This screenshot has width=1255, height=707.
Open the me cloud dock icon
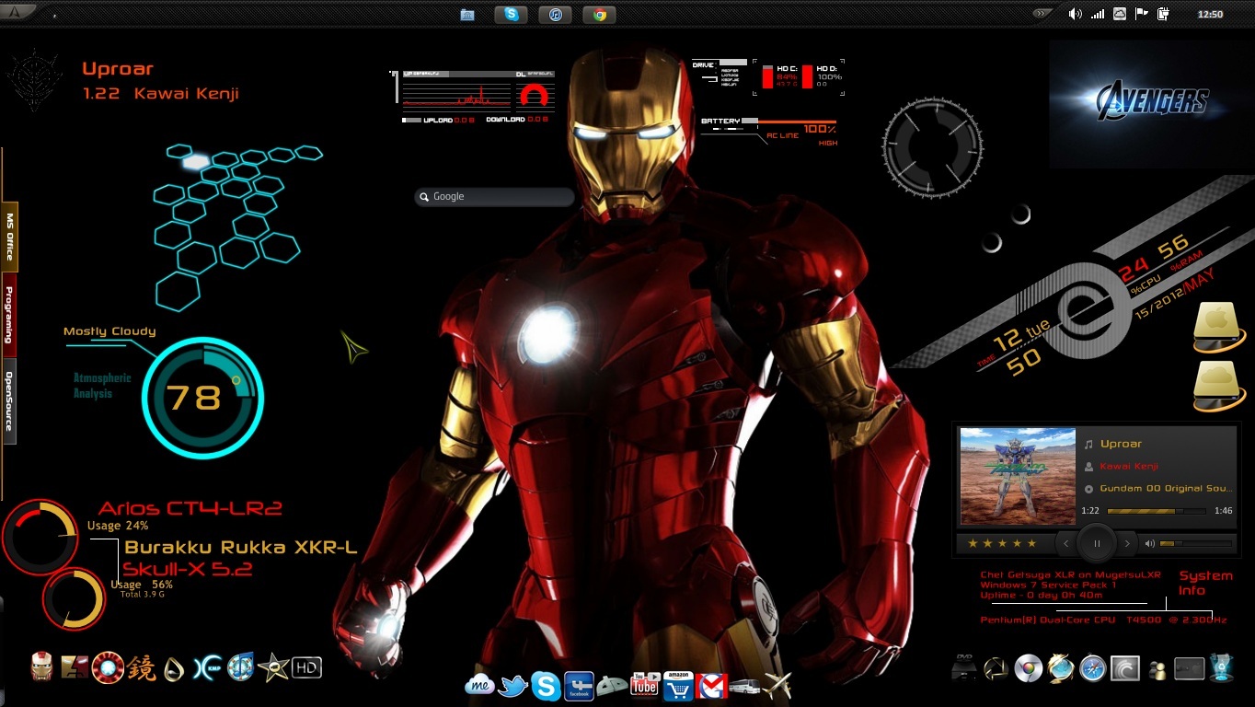pos(480,684)
